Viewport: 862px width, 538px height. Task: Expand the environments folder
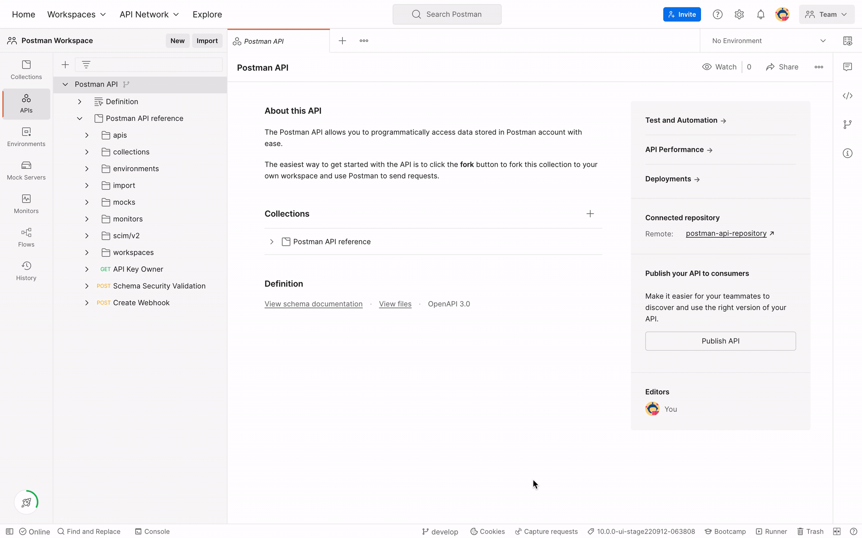[x=87, y=169]
